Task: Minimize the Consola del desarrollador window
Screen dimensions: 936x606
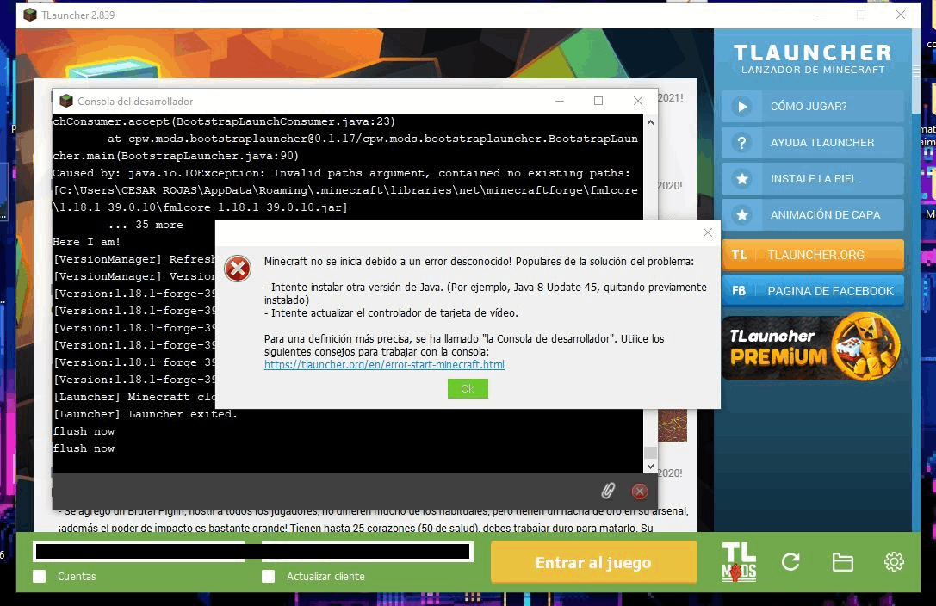Action: point(560,101)
